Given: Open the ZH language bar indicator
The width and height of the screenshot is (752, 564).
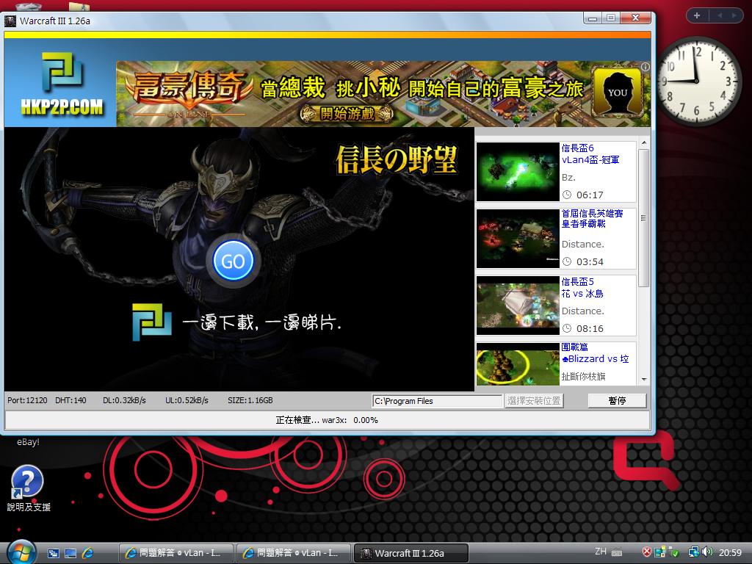Looking at the screenshot, I should click(600, 552).
